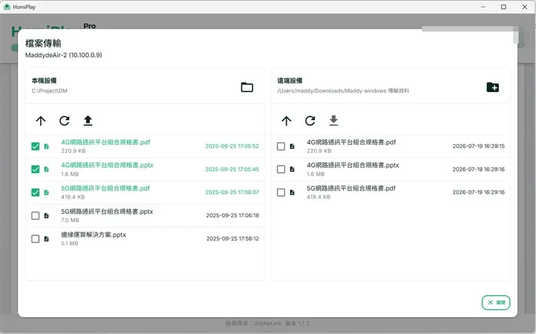Upload selected files to remote device
This screenshot has height=334, width=536.
[x=88, y=121]
